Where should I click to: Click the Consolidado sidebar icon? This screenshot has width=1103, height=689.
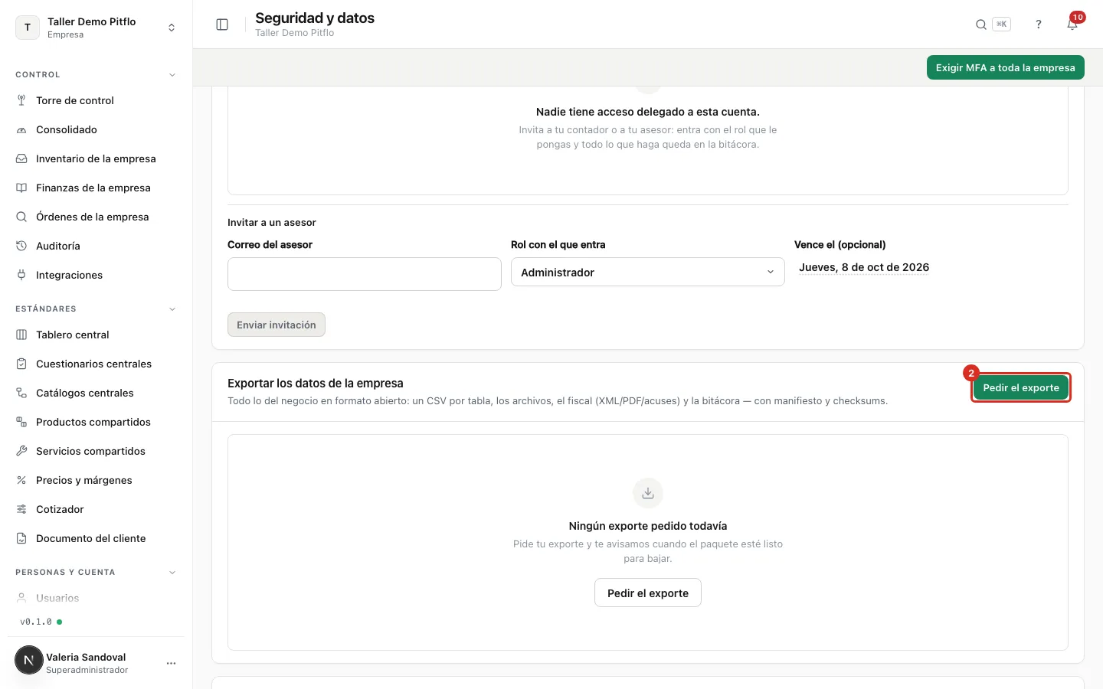coord(21,129)
